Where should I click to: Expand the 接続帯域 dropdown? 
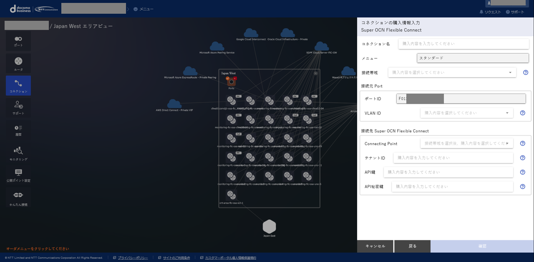(x=452, y=72)
